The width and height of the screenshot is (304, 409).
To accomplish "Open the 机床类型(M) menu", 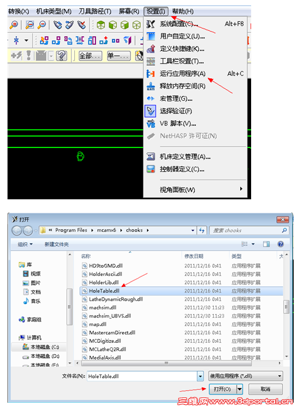I will click(x=53, y=11).
